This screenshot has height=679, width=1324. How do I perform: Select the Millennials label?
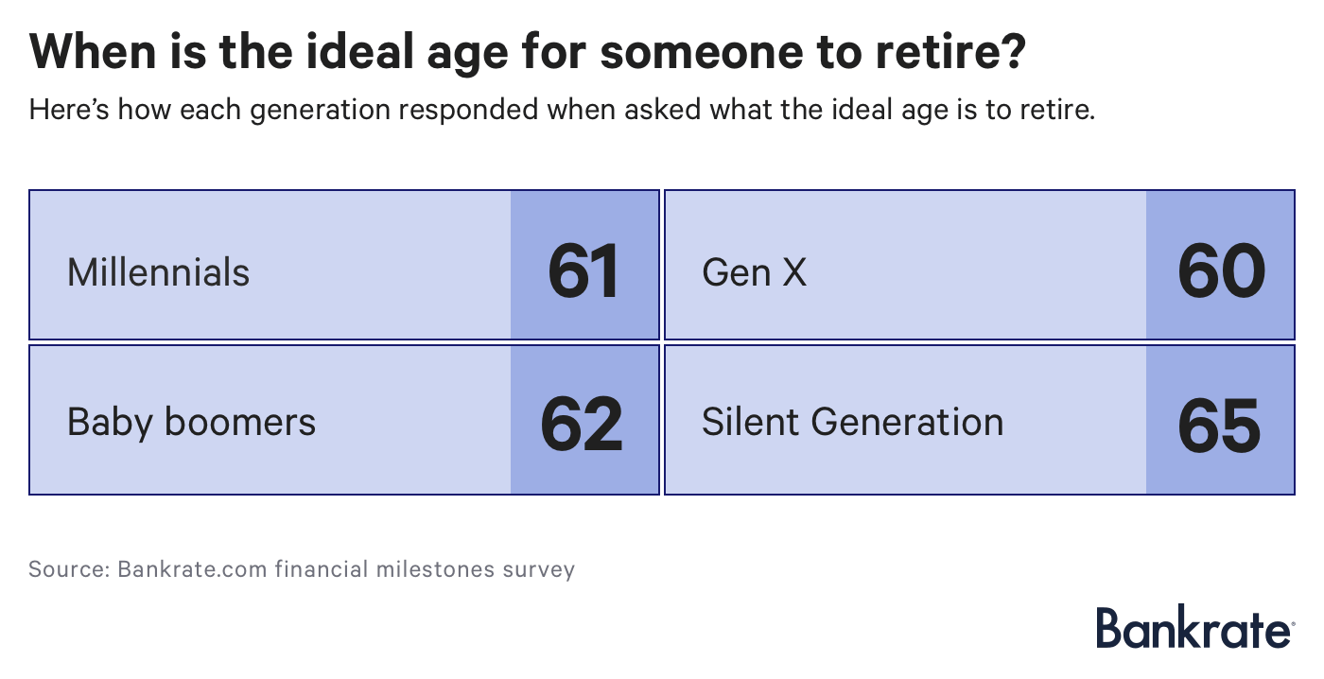pyautogui.click(x=159, y=273)
